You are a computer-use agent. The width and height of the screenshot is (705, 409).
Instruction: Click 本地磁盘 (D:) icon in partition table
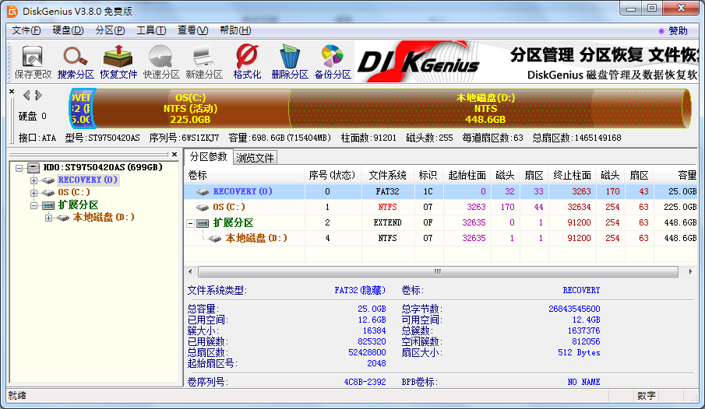(x=215, y=239)
